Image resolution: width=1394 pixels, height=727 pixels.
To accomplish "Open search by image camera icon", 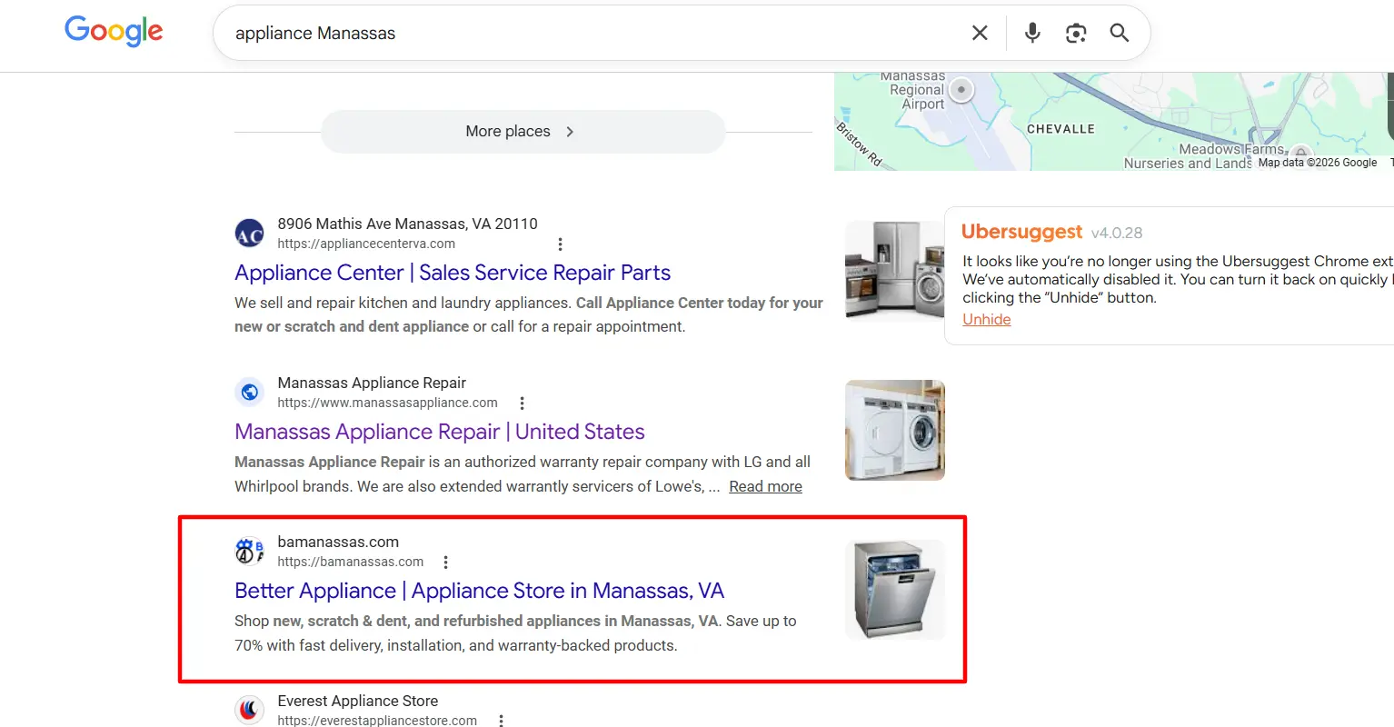I will [x=1076, y=34].
